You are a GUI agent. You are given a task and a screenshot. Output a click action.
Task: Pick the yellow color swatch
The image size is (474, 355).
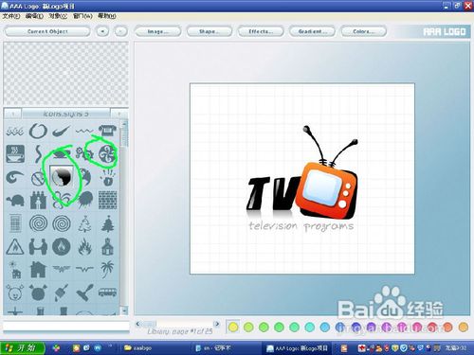(x=233, y=328)
